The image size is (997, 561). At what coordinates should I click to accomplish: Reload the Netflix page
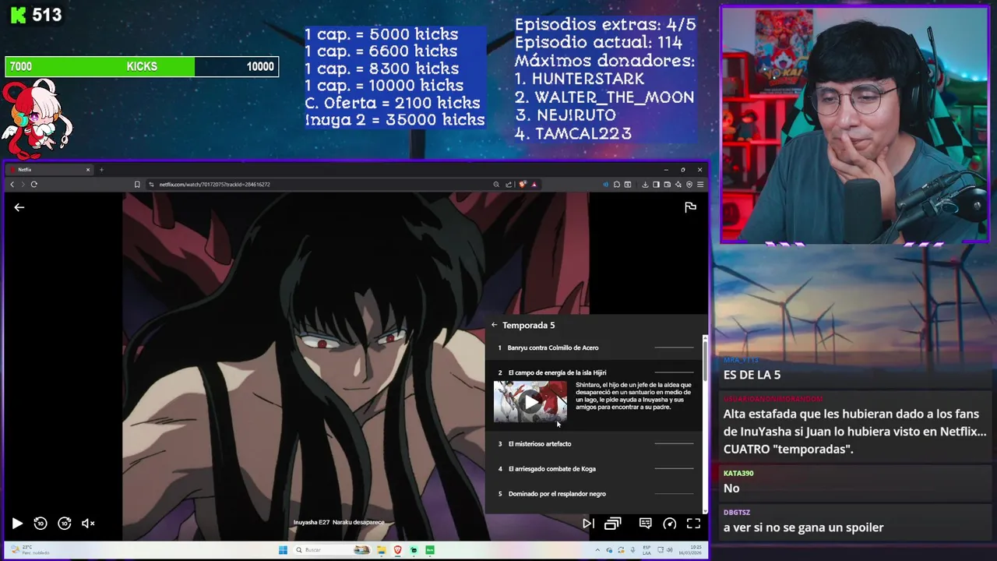(34, 185)
